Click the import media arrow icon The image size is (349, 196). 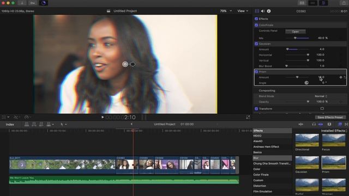click(x=22, y=3)
